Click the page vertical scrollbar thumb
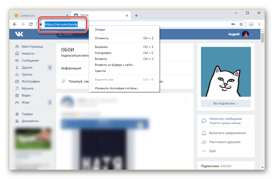 tap(262, 38)
